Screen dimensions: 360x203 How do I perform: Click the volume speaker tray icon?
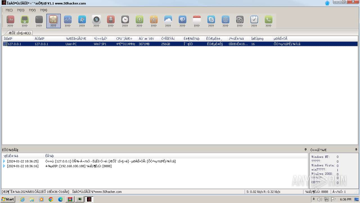[x=320, y=199]
